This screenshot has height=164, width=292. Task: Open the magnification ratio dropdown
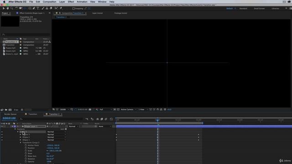tap(64, 109)
